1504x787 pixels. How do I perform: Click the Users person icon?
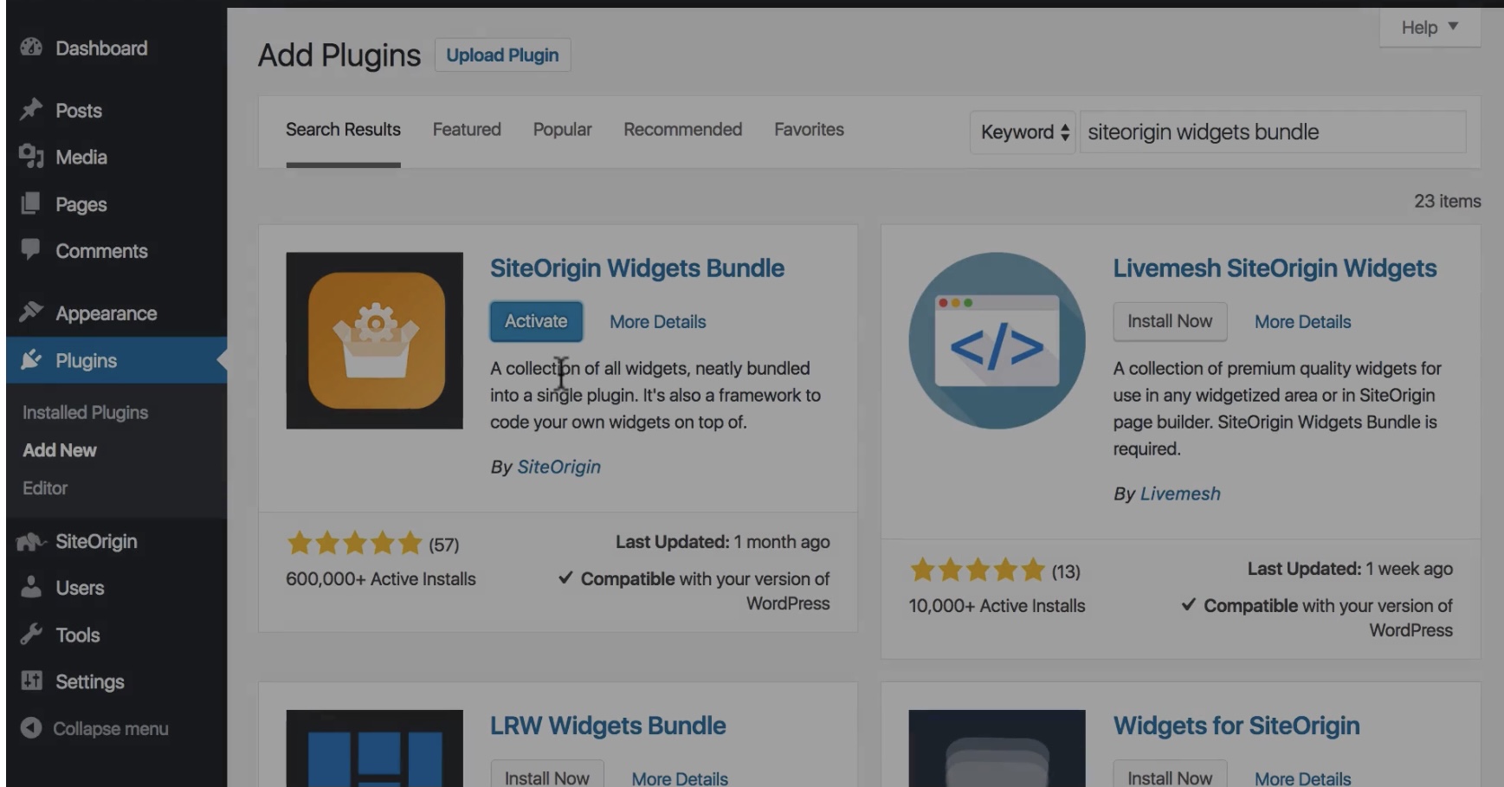[x=31, y=587]
